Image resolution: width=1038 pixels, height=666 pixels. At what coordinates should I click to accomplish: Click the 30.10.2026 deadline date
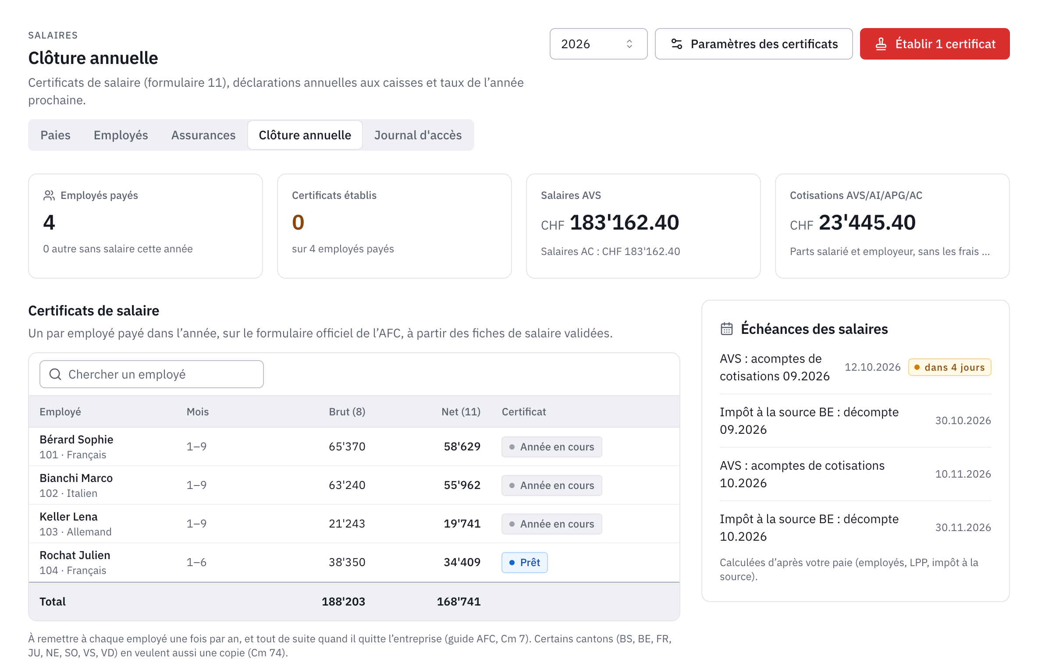point(963,421)
